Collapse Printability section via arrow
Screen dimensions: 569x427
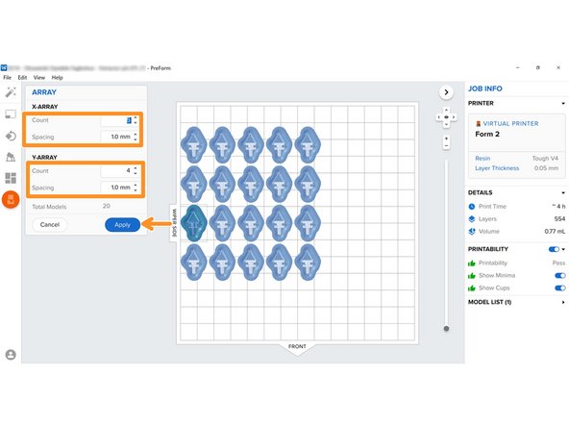click(563, 249)
